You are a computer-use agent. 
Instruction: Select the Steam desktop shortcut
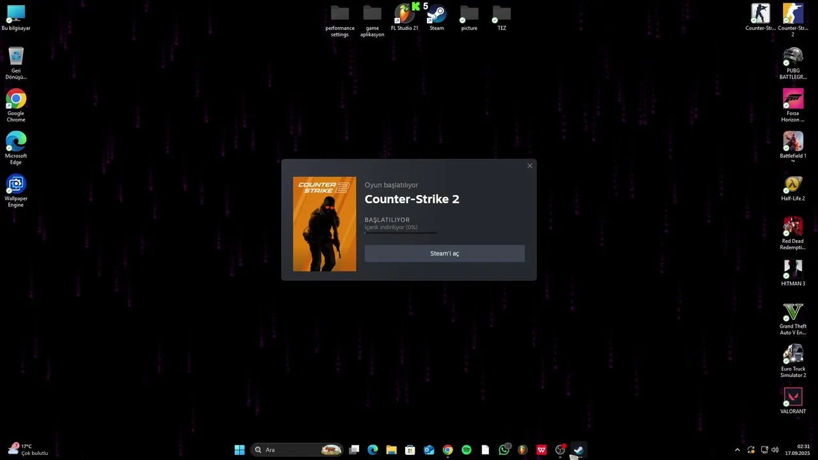click(436, 18)
